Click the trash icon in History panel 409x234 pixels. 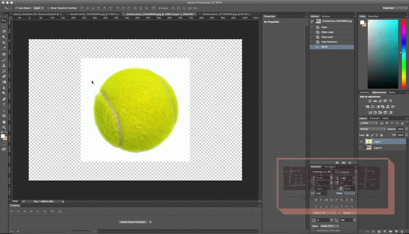[x=350, y=163]
